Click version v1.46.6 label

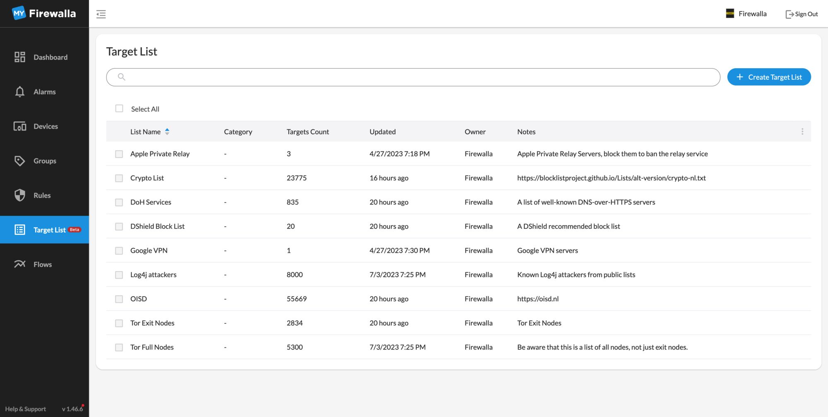click(72, 409)
